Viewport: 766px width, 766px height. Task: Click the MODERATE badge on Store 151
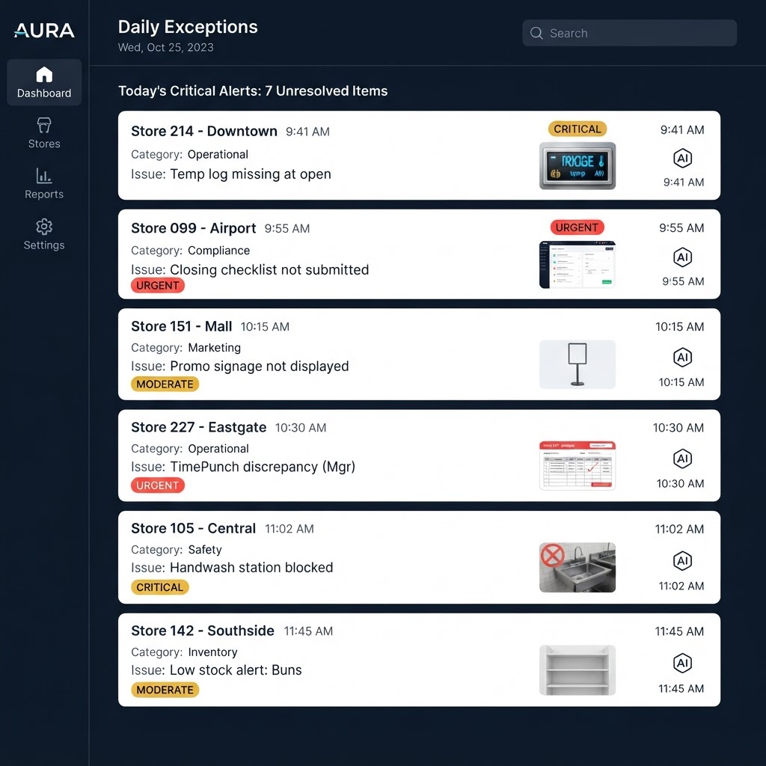click(165, 384)
